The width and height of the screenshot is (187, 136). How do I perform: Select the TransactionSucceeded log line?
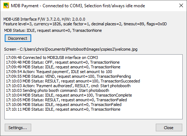[73, 81]
